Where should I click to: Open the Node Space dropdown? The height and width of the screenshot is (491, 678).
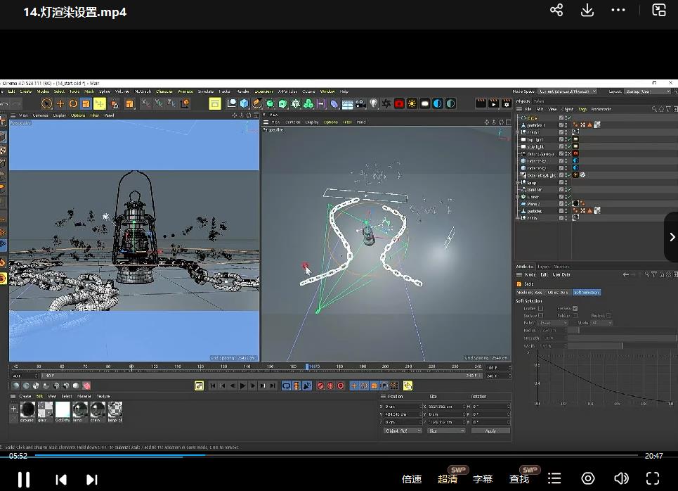pyautogui.click(x=567, y=91)
